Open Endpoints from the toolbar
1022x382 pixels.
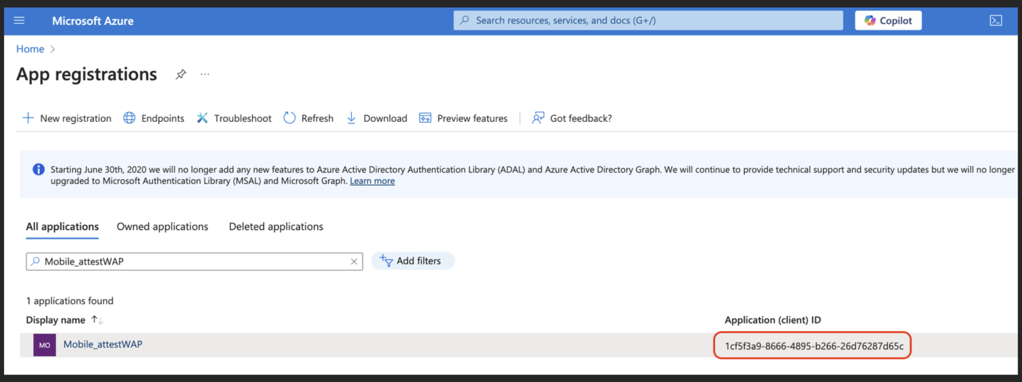click(154, 118)
